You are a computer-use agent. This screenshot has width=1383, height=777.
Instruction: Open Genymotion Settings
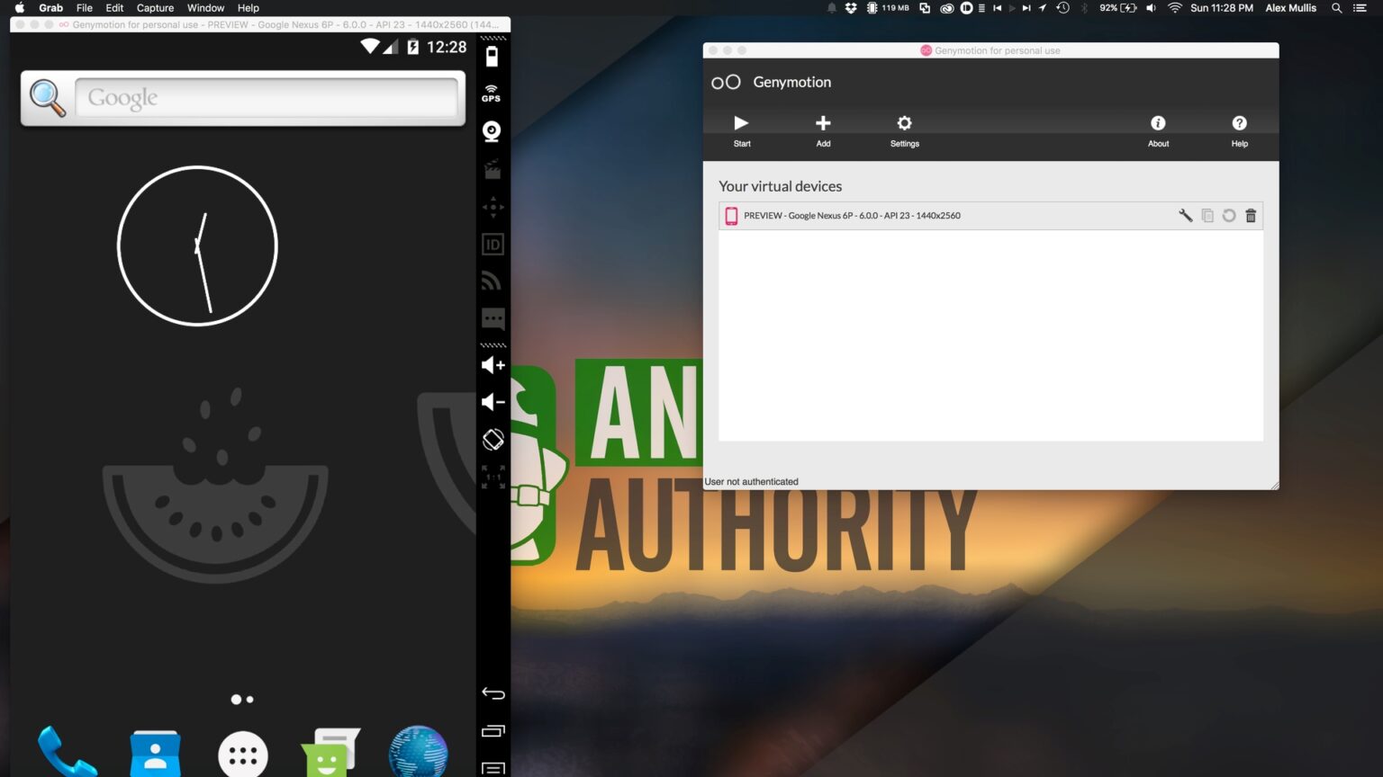click(x=905, y=130)
